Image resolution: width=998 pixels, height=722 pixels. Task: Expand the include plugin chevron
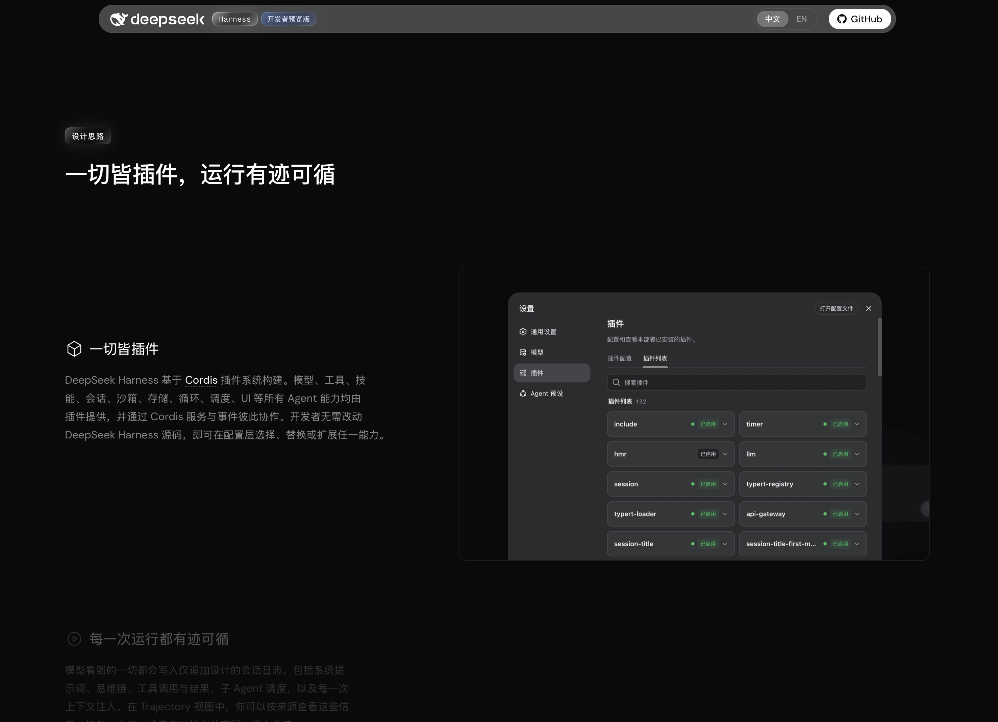(725, 424)
